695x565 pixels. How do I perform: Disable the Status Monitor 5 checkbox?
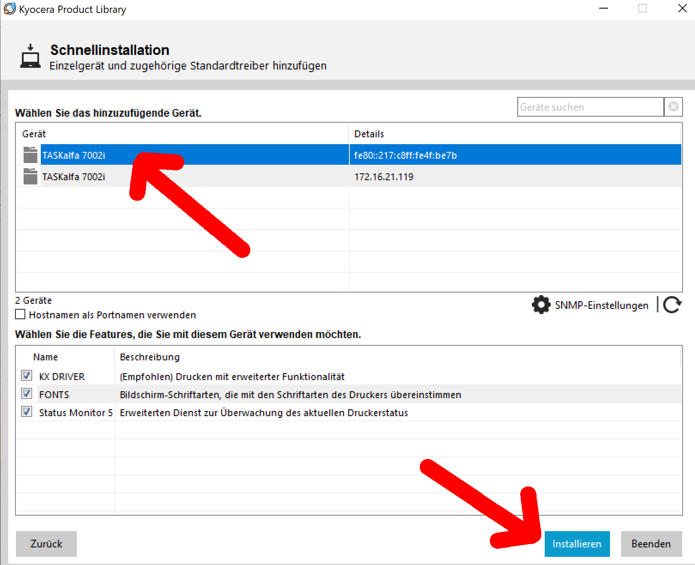(x=27, y=412)
